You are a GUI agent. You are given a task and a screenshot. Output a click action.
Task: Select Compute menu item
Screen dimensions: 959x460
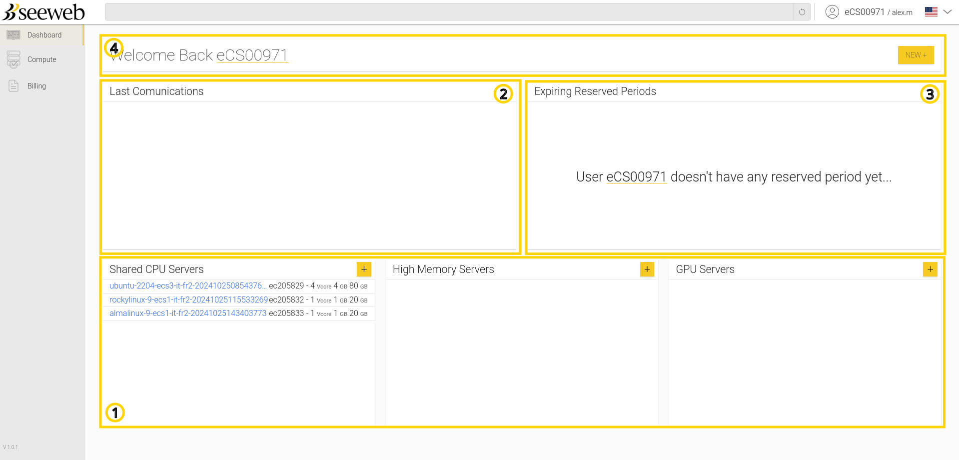point(41,59)
